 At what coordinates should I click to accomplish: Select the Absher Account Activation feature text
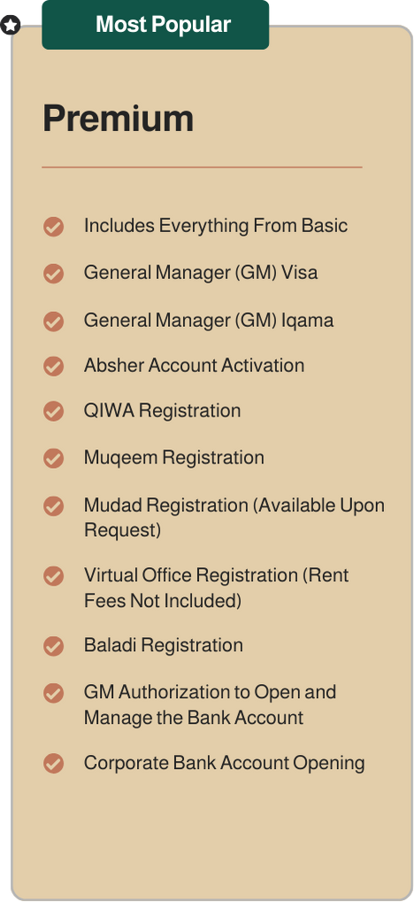[194, 365]
